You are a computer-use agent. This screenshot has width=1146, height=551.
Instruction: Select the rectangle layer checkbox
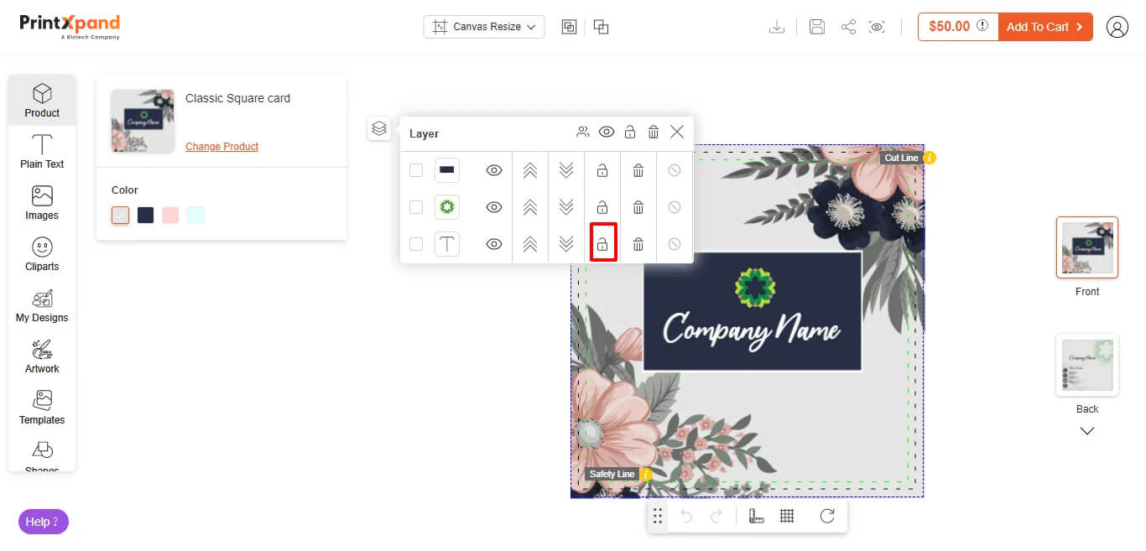[416, 170]
